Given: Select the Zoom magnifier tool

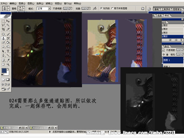Looking at the screenshot, I should 8,64.
